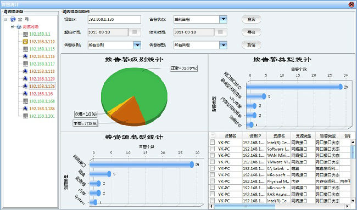
Task: Open the alarm level dropdown
Action: (137, 45)
